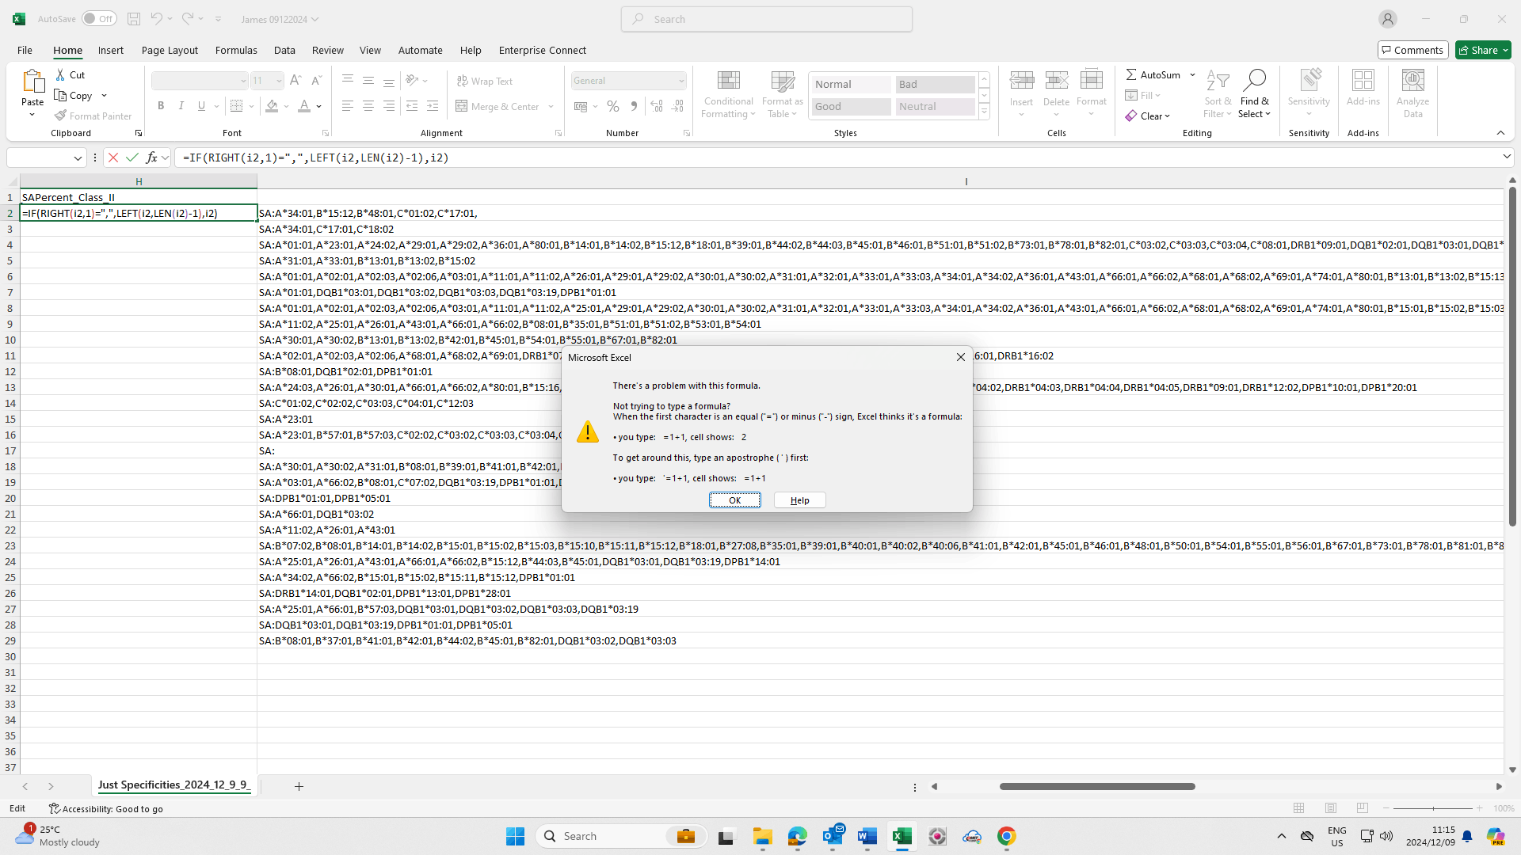Click the Insert Function fx icon
1521x855 pixels.
(x=151, y=158)
